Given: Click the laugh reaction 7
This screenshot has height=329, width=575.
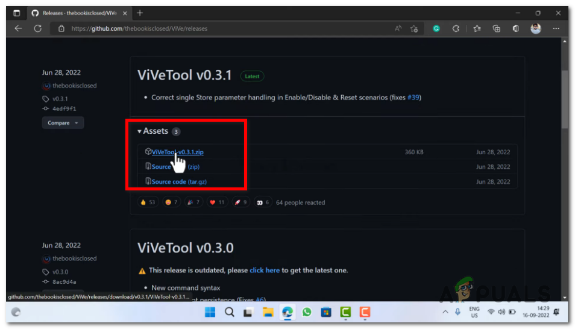Looking at the screenshot, I should click(x=171, y=202).
